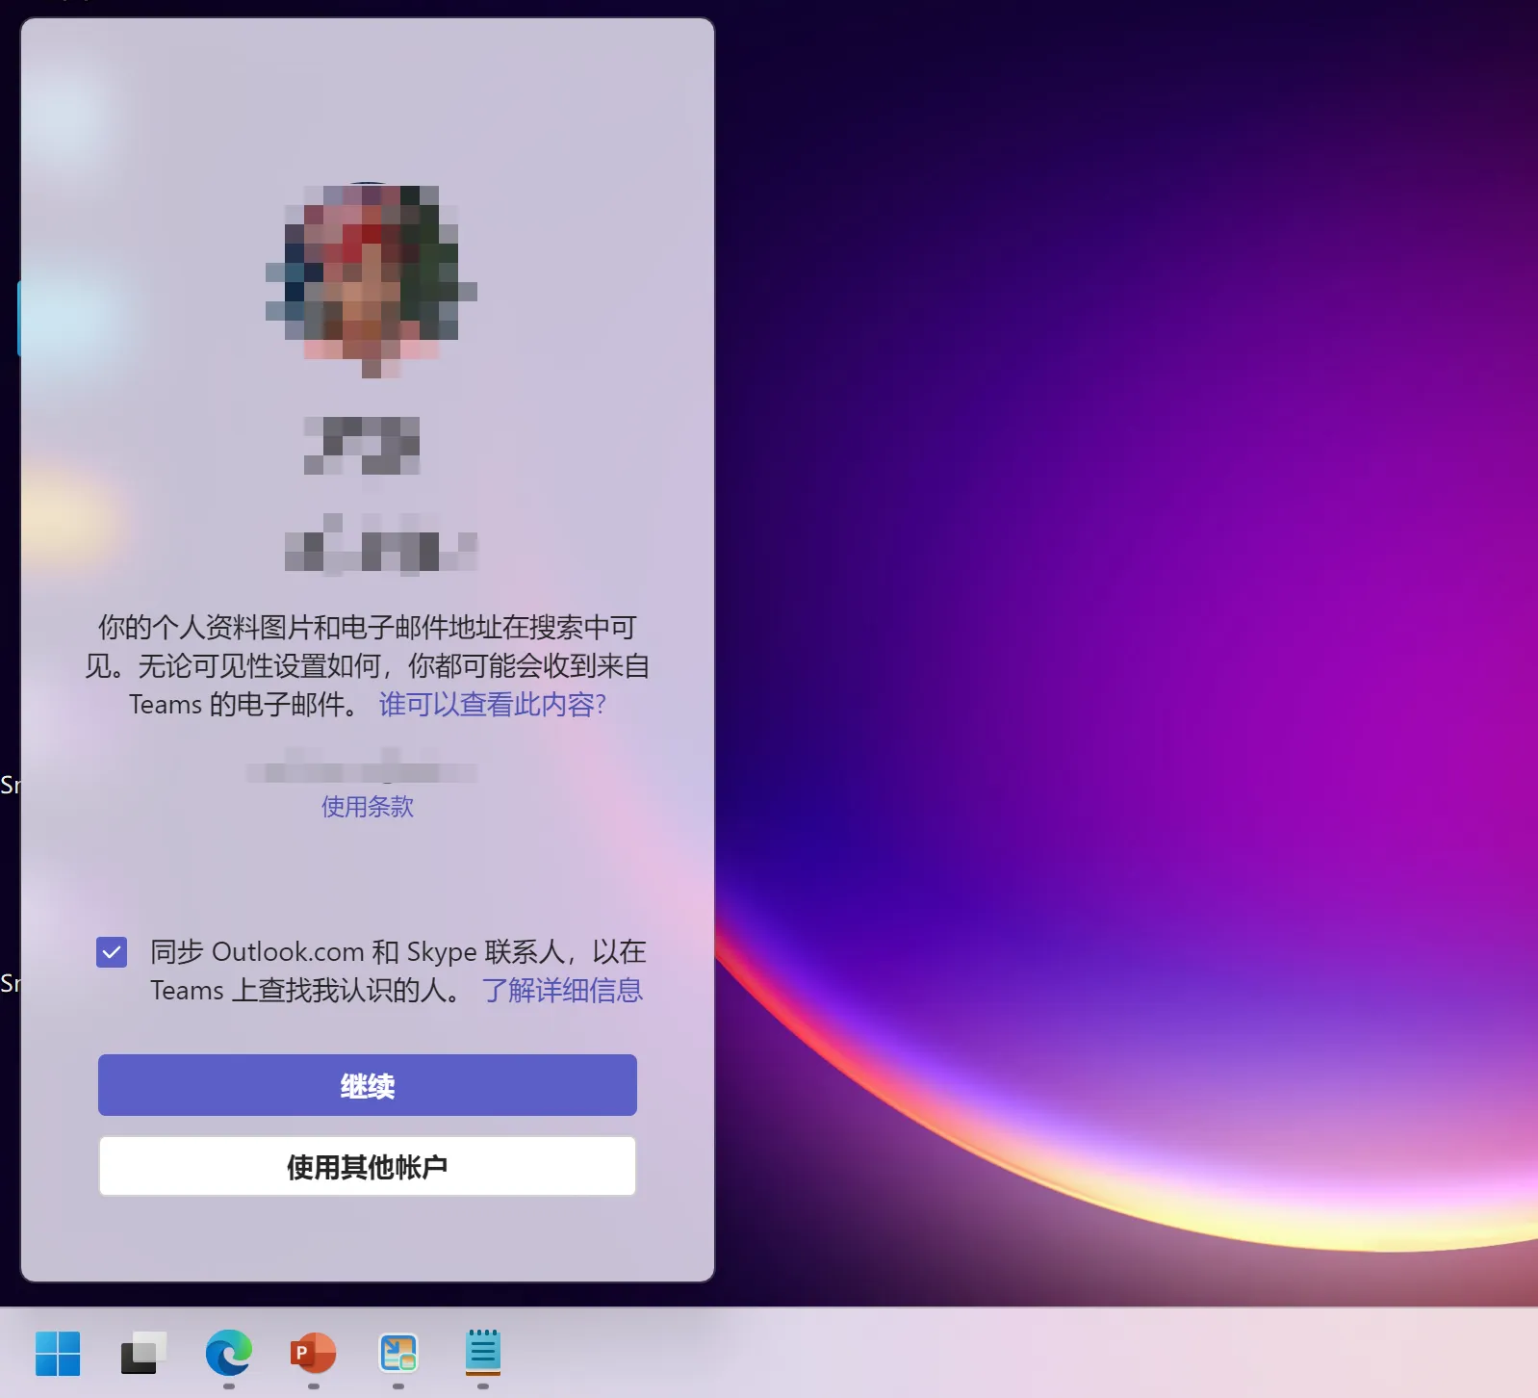Viewport: 1538px width, 1398px height.
Task: Switch to Microsoft Edge in taskbar
Action: click(229, 1354)
